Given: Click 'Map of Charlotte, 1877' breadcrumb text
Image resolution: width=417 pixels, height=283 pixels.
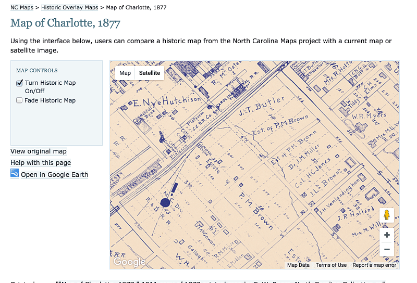Looking at the screenshot, I should pos(136,7).
